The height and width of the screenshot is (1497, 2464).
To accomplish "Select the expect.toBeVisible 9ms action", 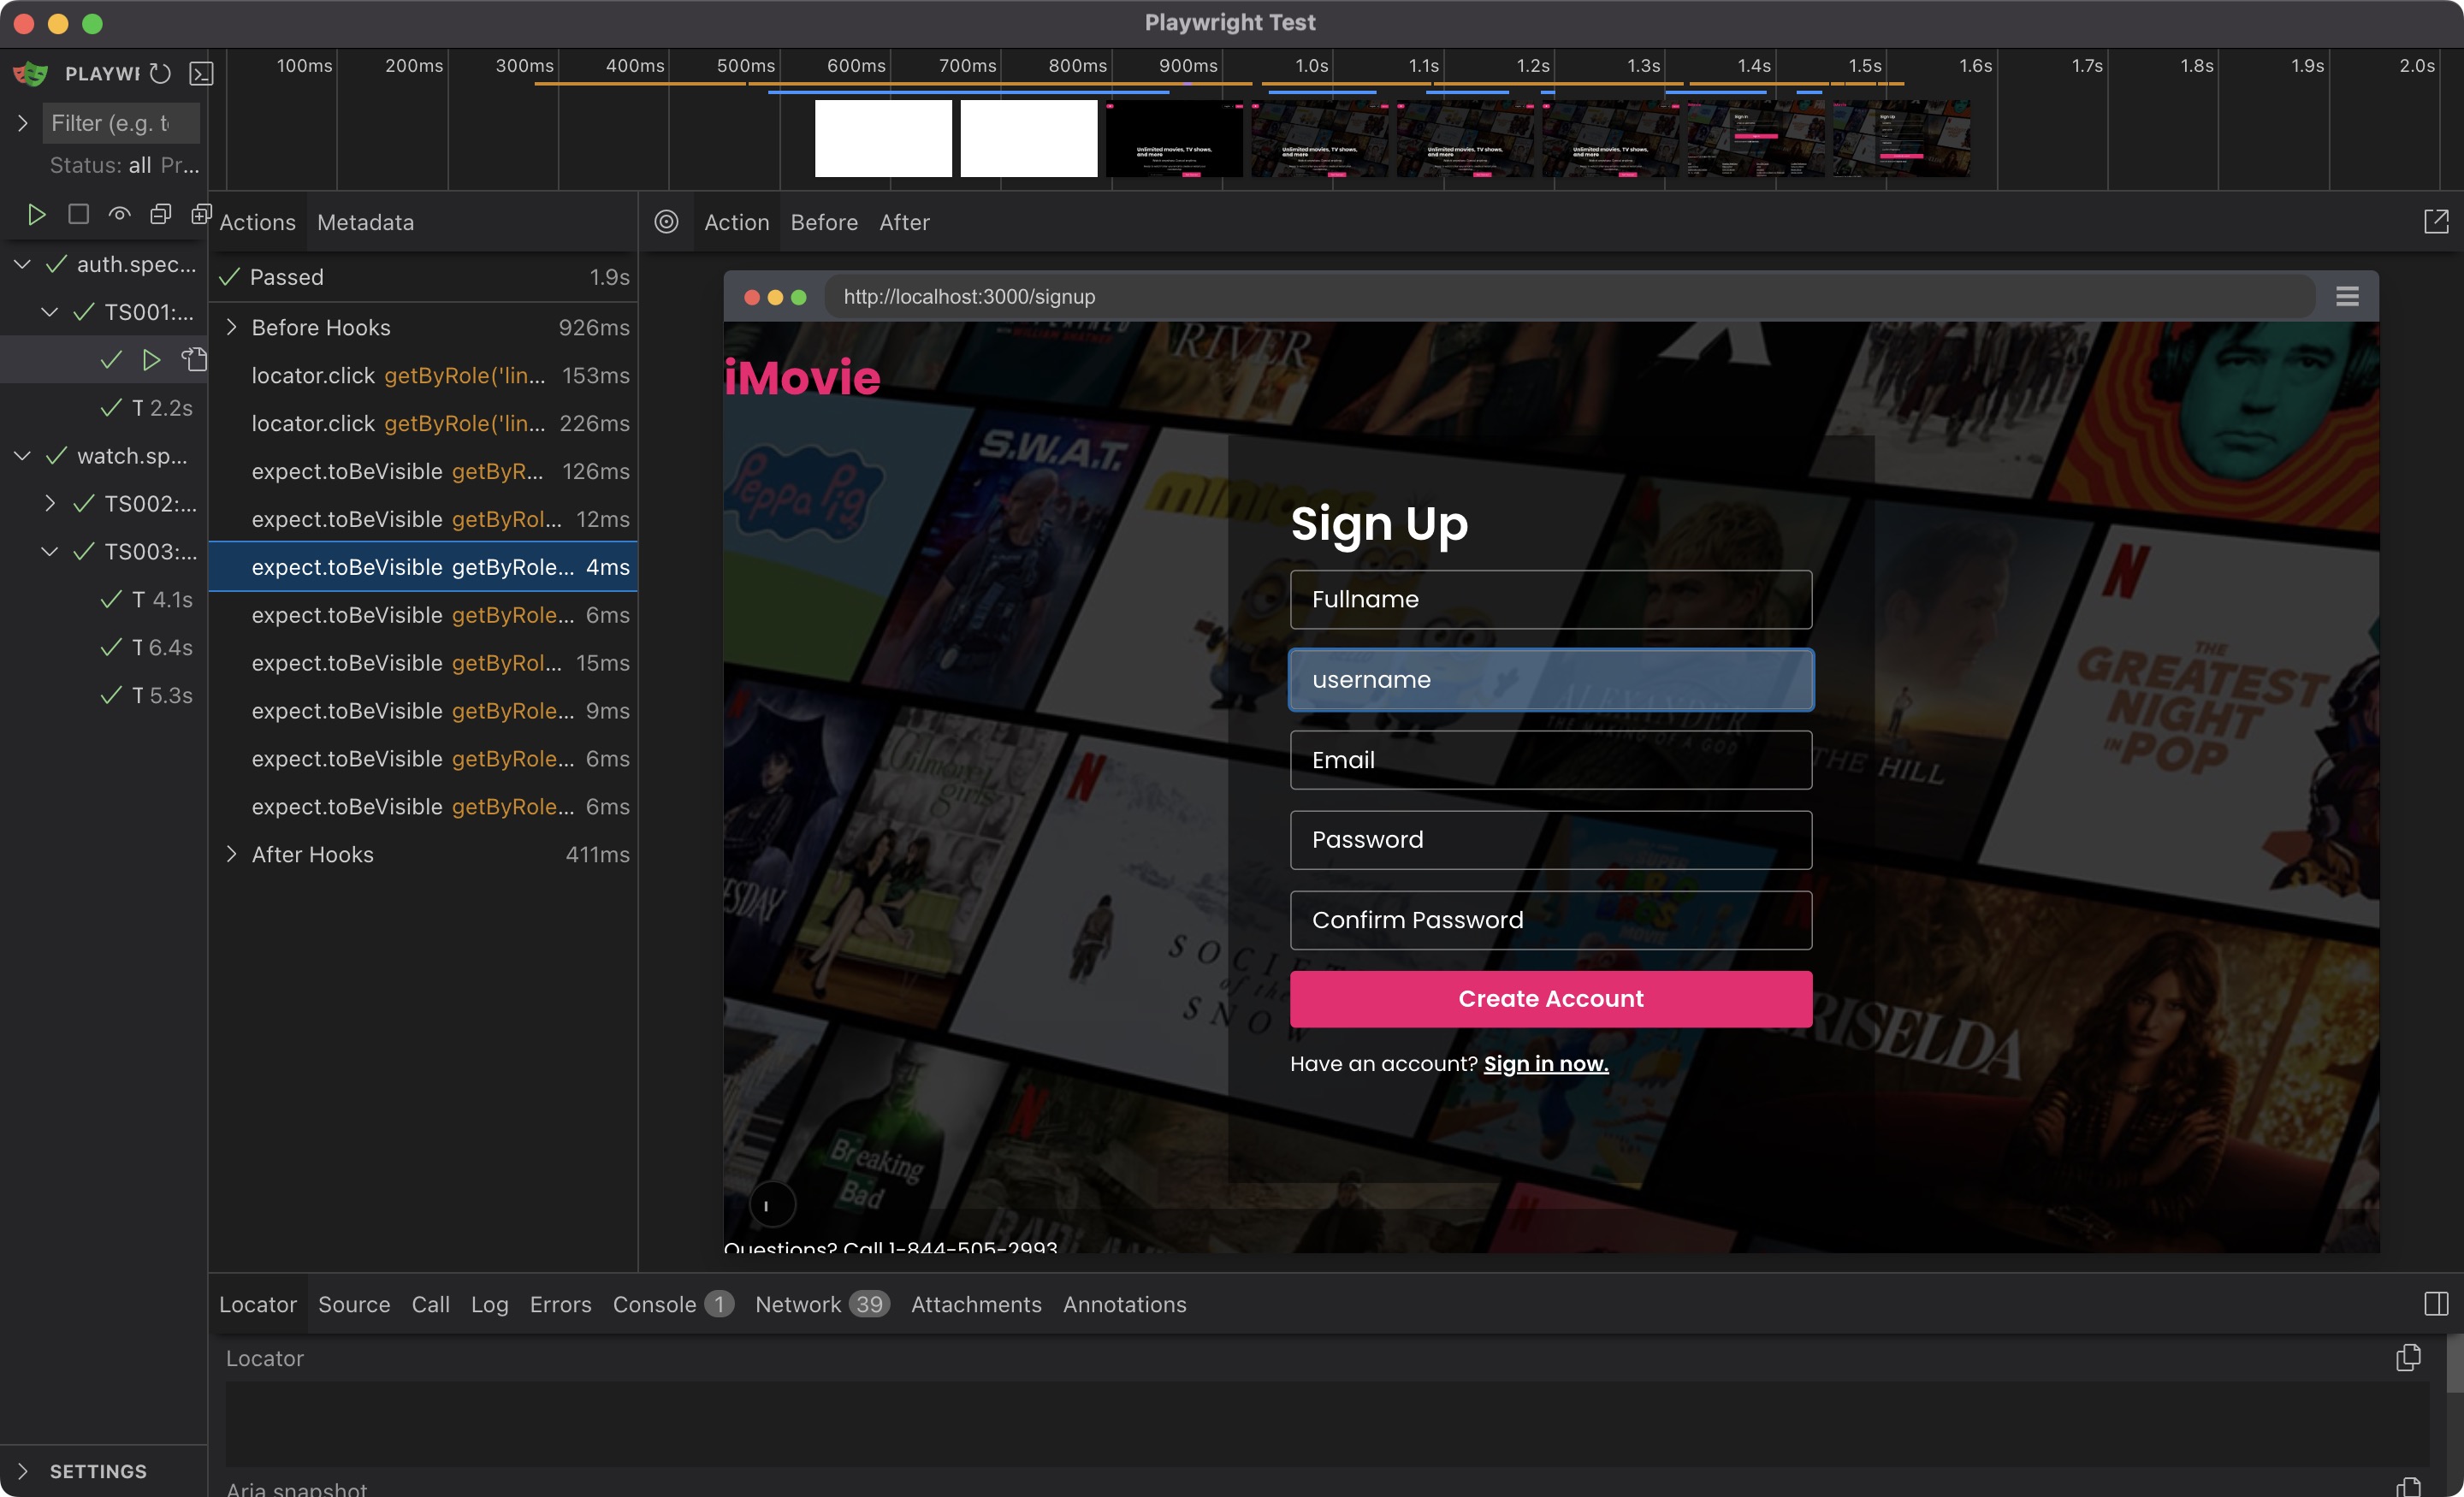I will [422, 711].
